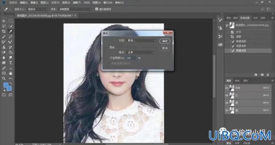The image size is (275, 145).
Task: Select the Zoom tool
Action: pos(4,79)
